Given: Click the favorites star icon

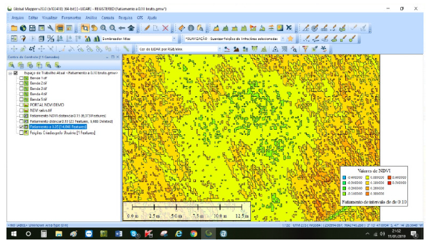Looking at the screenshot, I should [290, 39].
